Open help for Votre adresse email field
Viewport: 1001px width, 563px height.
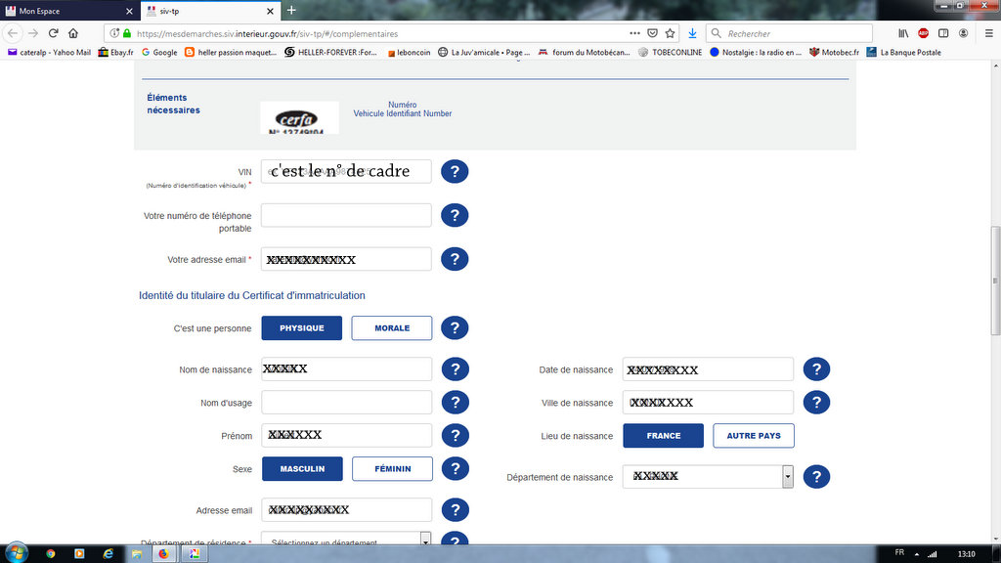pos(455,259)
